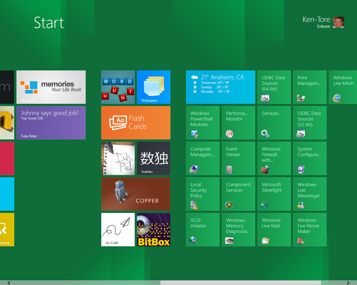Launch the Word Hunt game tile
The image size is (357, 285).
[118, 87]
